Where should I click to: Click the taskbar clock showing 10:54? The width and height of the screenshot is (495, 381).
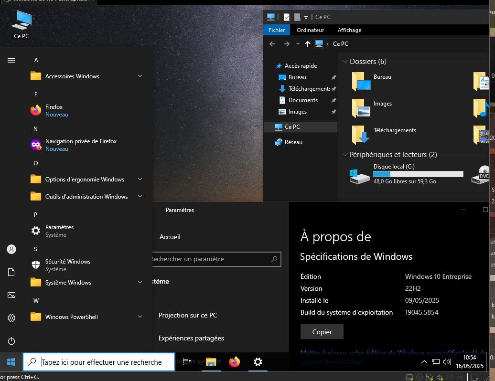[x=469, y=362]
